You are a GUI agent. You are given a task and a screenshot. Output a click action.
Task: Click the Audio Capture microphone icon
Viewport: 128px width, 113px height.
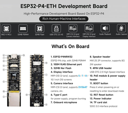click(121, 28)
